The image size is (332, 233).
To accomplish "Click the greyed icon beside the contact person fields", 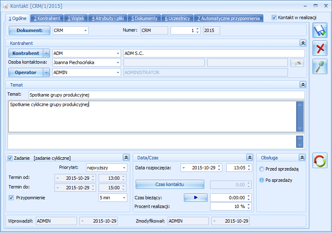I will 297,63.
